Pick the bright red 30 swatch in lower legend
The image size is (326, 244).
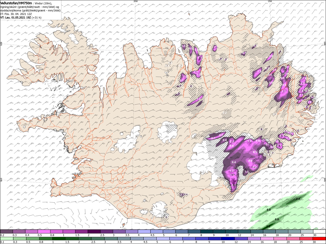click(x=319, y=239)
